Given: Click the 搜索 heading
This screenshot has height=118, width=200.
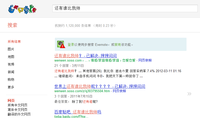Looking at the screenshot, I should (x=12, y=25).
